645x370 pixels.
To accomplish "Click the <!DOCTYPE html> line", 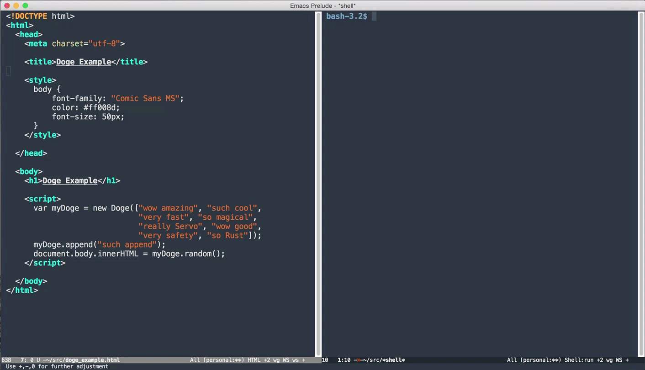I will click(x=40, y=16).
